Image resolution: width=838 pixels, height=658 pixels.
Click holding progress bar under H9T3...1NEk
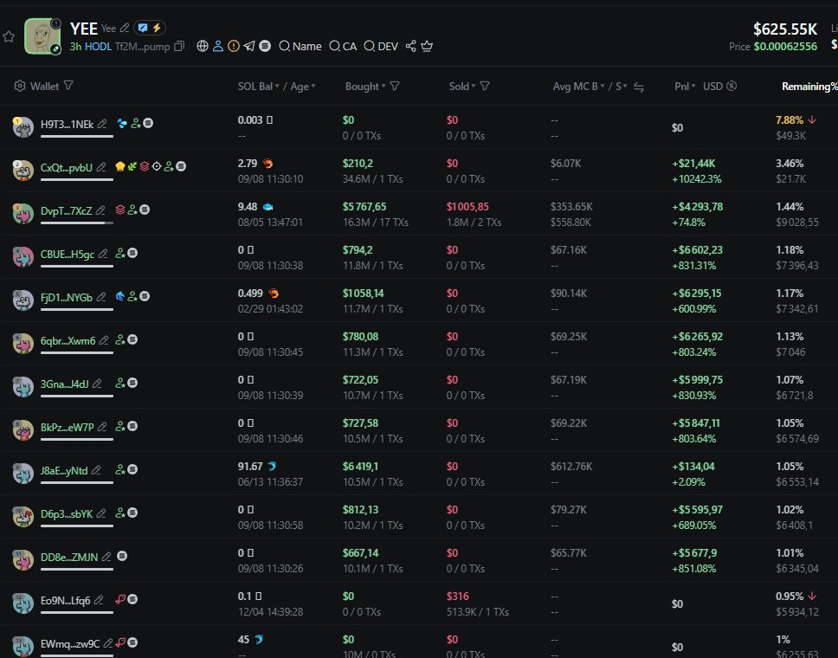click(77, 136)
